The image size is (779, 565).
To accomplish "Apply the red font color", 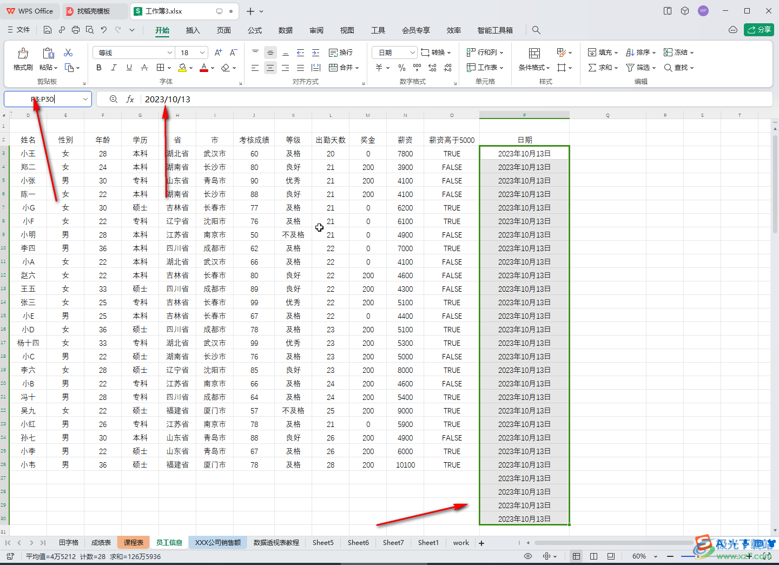I will pos(204,68).
